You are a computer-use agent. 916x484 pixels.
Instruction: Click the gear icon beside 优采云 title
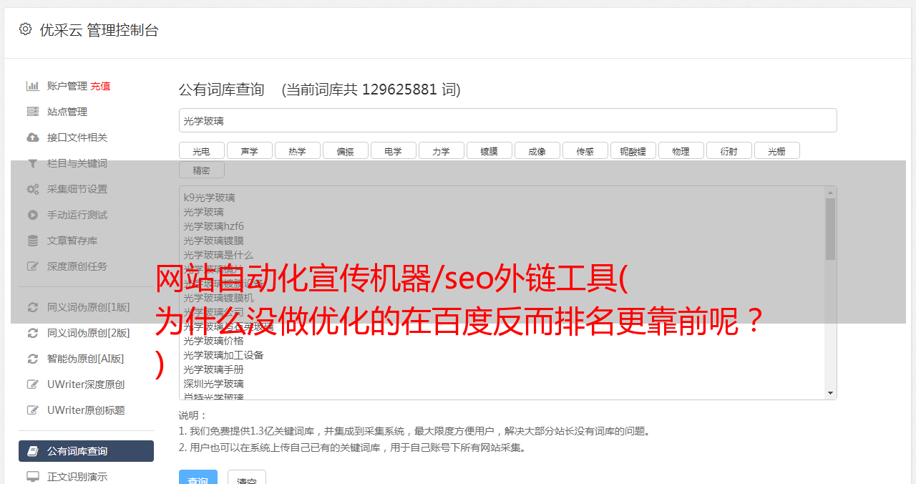[25, 29]
